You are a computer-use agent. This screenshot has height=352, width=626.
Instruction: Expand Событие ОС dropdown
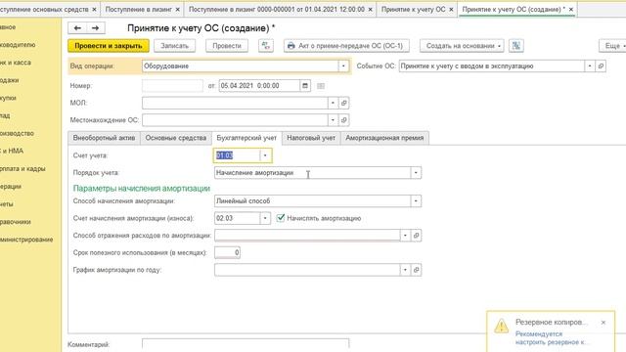[x=590, y=66]
